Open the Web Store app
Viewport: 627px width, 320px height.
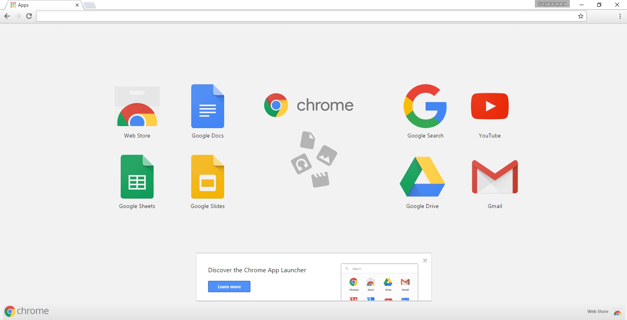coord(137,107)
